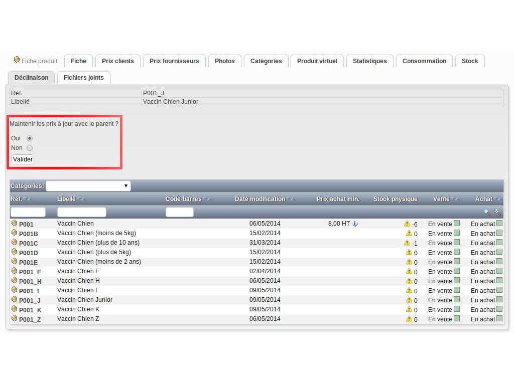
Task: Click the stock warning icon in P001C row
Action: (407, 243)
